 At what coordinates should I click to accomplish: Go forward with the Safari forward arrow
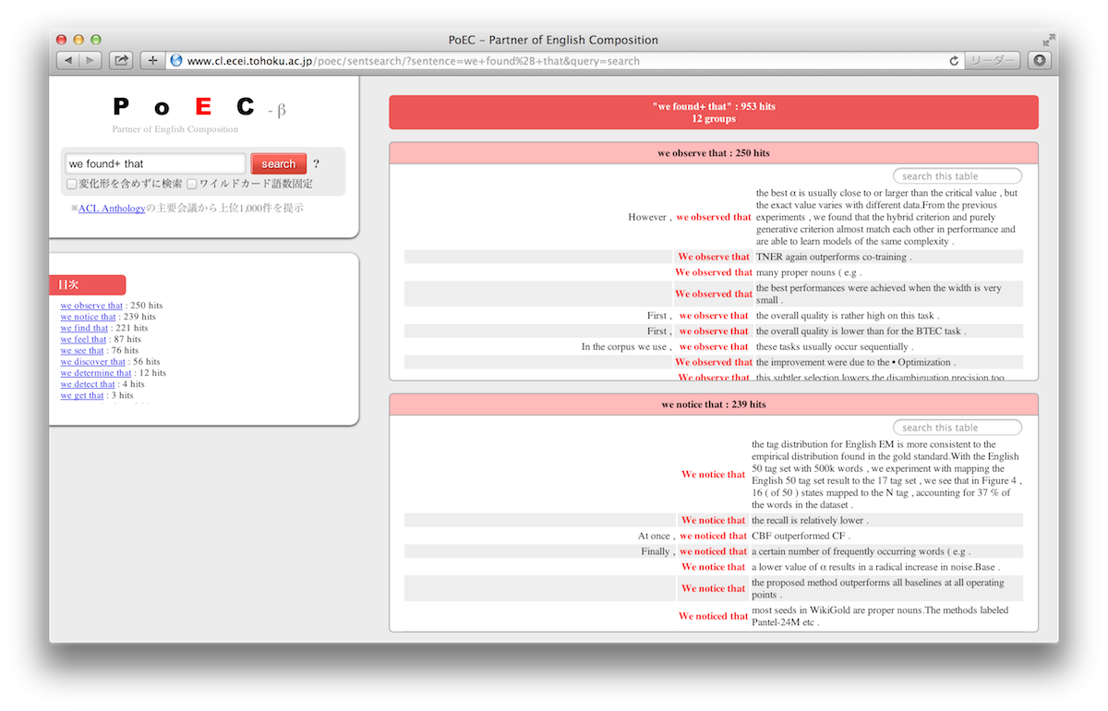pyautogui.click(x=90, y=61)
